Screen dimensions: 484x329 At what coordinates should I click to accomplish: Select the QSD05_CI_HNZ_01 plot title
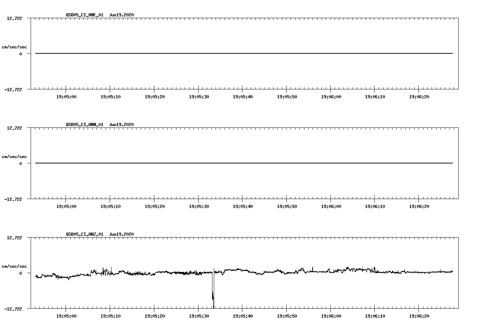click(85, 234)
